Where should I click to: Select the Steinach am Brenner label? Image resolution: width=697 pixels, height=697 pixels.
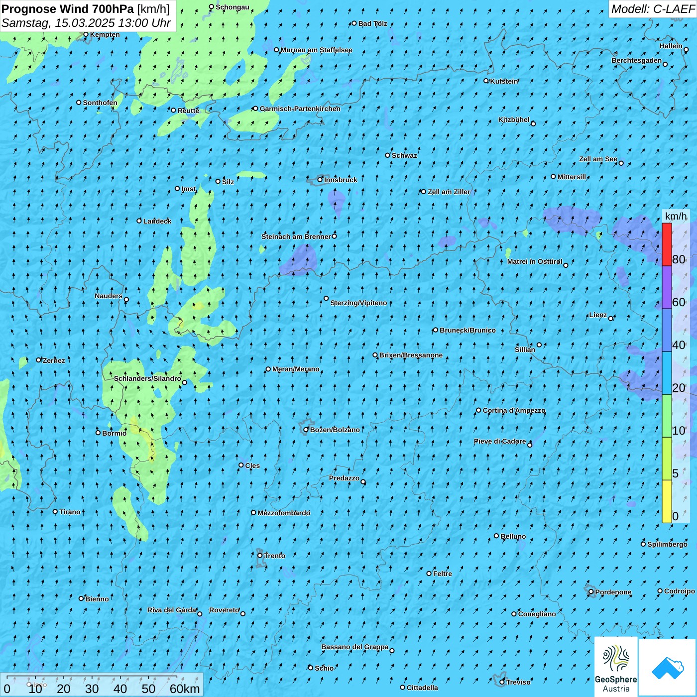(296, 236)
